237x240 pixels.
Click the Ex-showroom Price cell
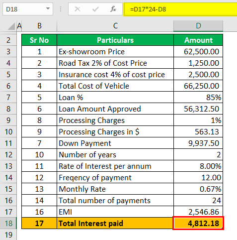(115, 52)
